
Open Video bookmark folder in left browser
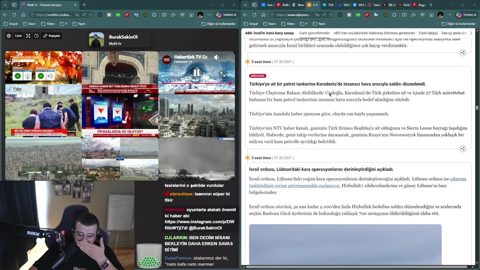coord(48,24)
